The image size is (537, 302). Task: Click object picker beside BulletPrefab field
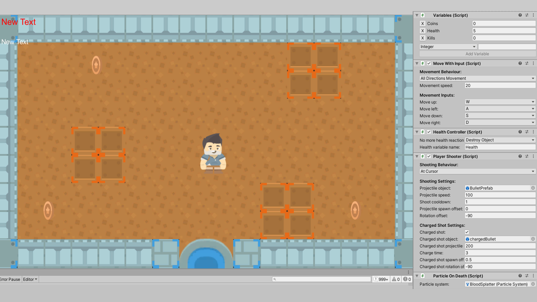pyautogui.click(x=533, y=188)
